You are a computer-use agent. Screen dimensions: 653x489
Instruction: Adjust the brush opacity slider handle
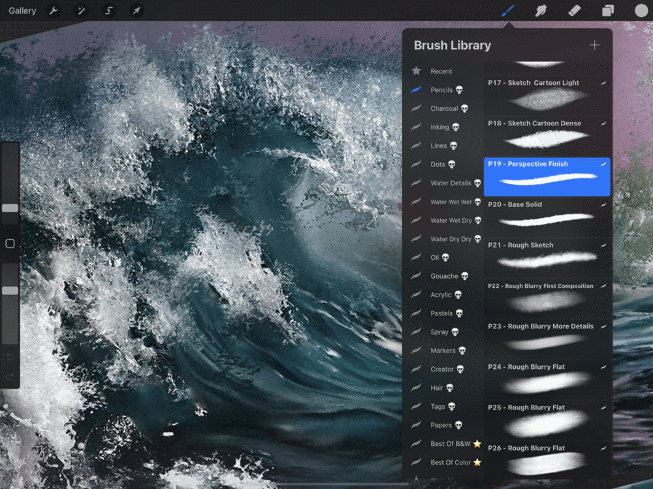coord(10,291)
